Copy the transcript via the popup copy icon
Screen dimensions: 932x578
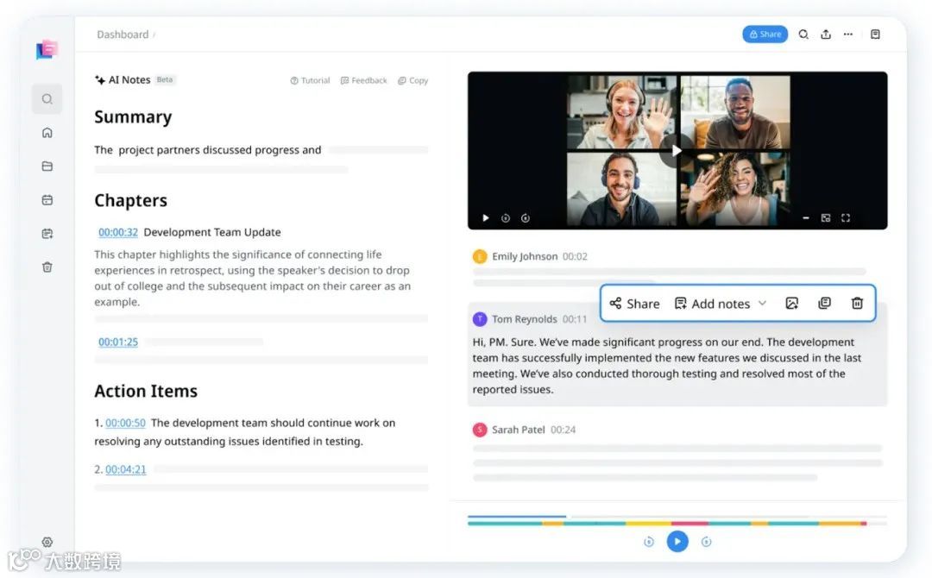tap(824, 304)
